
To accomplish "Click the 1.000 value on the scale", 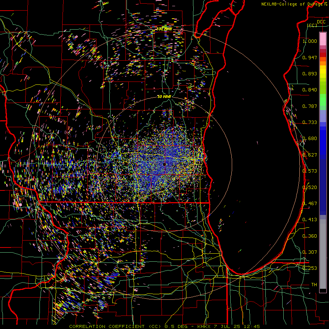I will tap(310, 41).
